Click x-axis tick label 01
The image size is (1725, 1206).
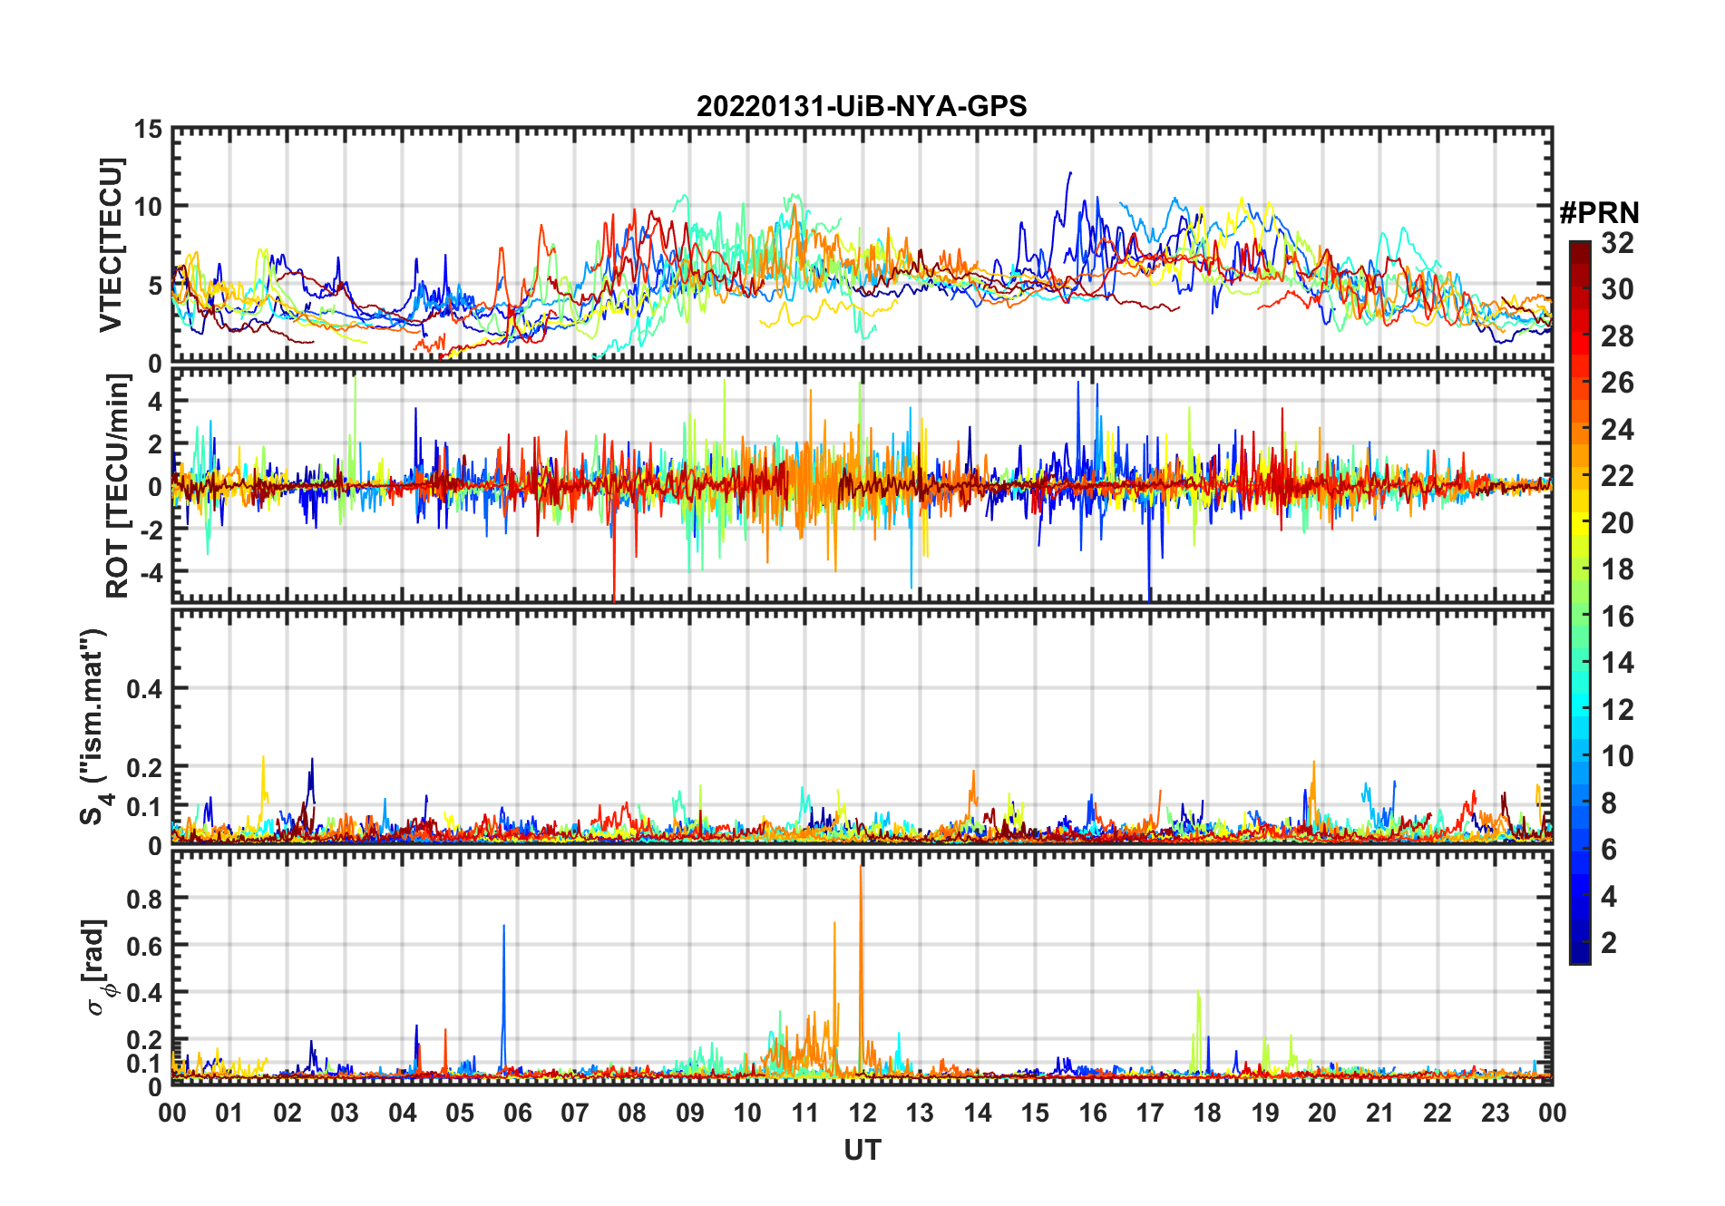point(229,1113)
